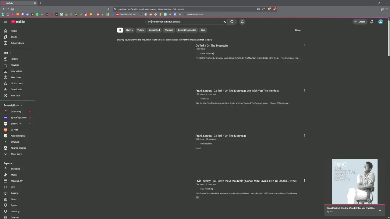This screenshot has width=390, height=219.
Task: Select the Shorts filter chip
Action: (129, 30)
